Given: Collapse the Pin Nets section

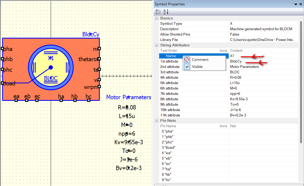Looking at the screenshot, I should (157, 120).
